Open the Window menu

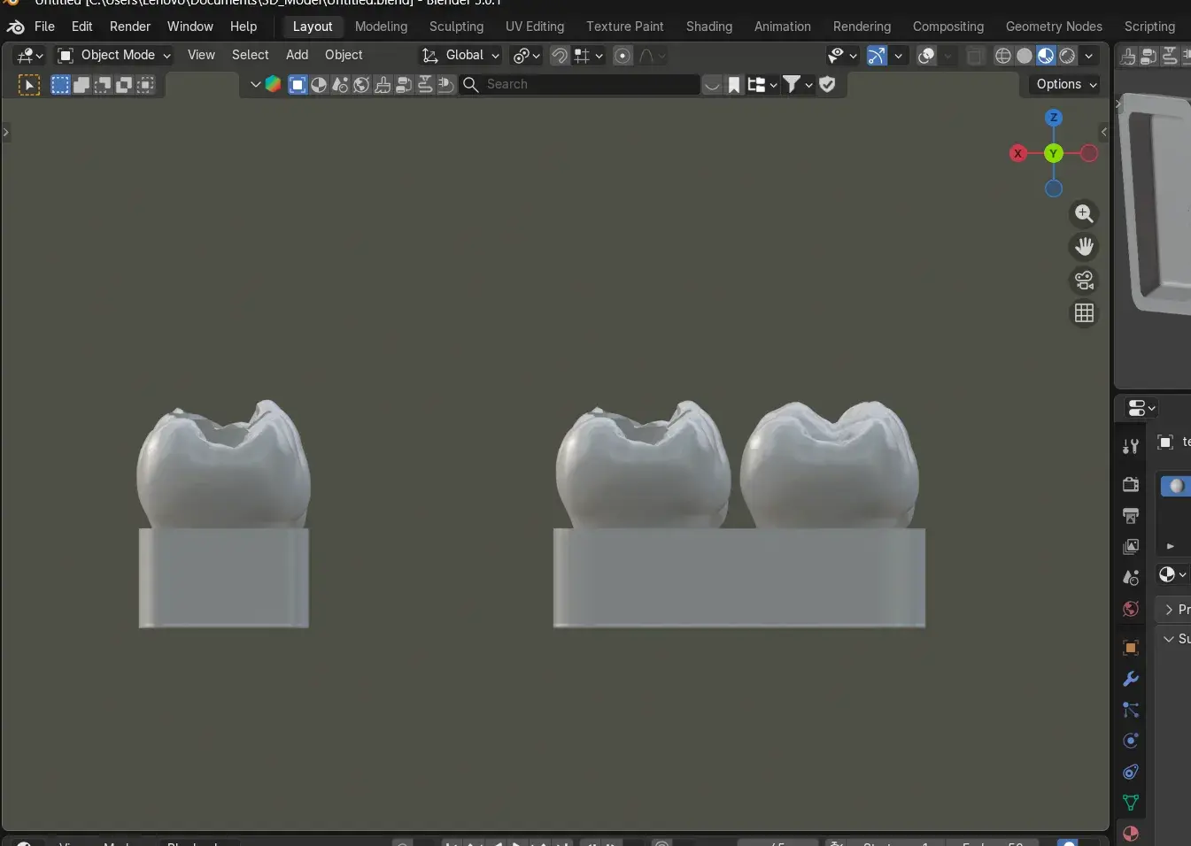pyautogui.click(x=190, y=27)
